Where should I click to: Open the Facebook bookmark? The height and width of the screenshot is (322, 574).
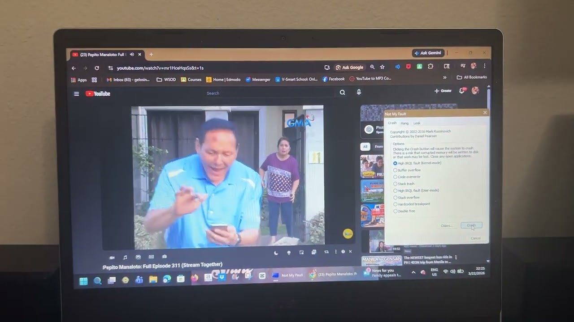334,79
